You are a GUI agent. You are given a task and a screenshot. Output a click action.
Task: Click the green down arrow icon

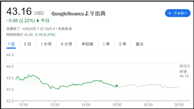(38, 21)
